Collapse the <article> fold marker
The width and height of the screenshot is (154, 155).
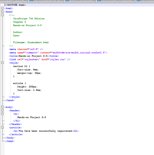pos(2,127)
